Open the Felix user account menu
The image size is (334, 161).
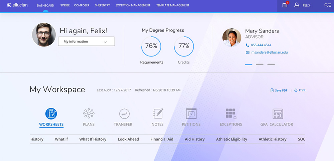[x=302, y=5]
